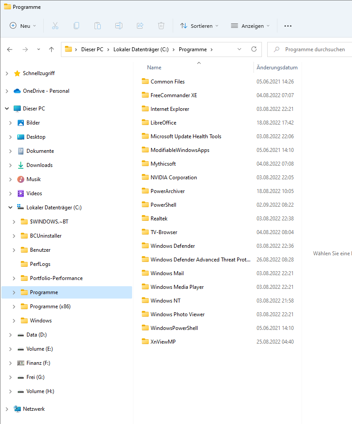Click the Copy icon in toolbar
This screenshot has height=424, width=352.
(76, 26)
